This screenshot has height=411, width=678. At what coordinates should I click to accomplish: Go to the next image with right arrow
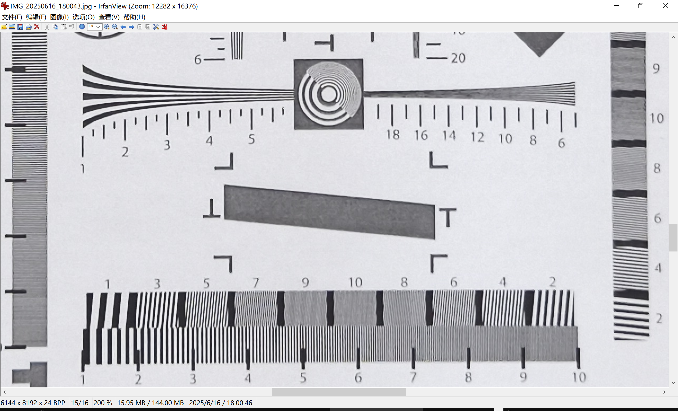(131, 27)
